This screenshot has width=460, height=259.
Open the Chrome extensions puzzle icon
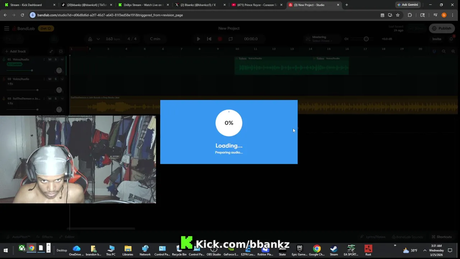click(x=410, y=15)
